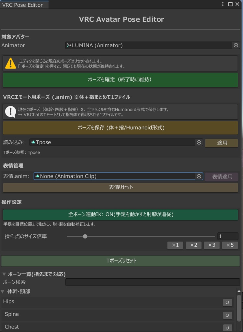Click the yellow warning triangle icon

point(10,63)
